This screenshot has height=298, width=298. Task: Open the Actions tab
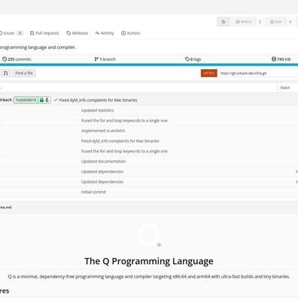(x=131, y=33)
